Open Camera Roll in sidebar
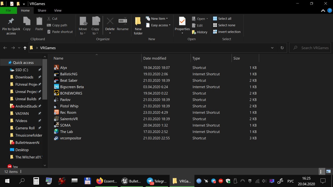Image resolution: width=333 pixels, height=187 pixels. pos(25,128)
